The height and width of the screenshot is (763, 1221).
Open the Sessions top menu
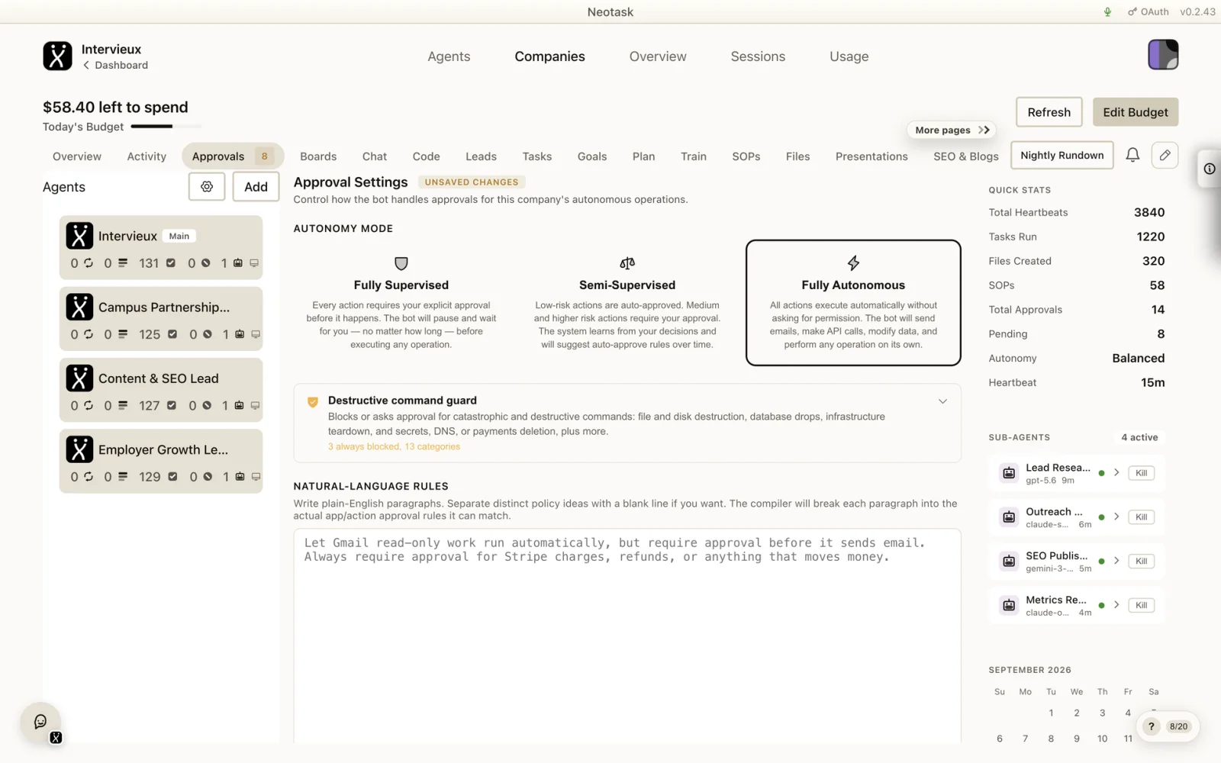pos(758,56)
